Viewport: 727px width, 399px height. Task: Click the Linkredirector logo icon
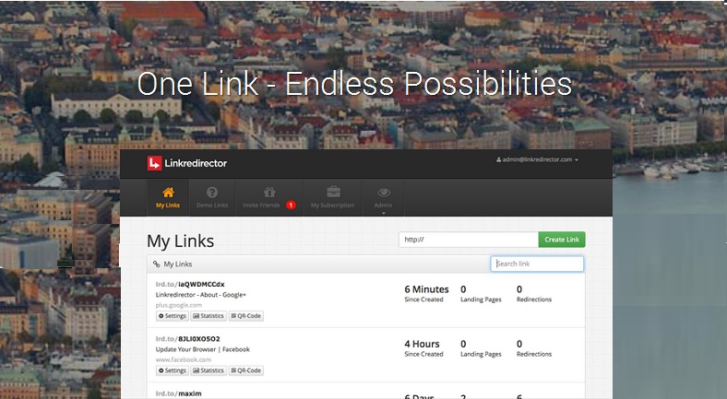(x=154, y=163)
